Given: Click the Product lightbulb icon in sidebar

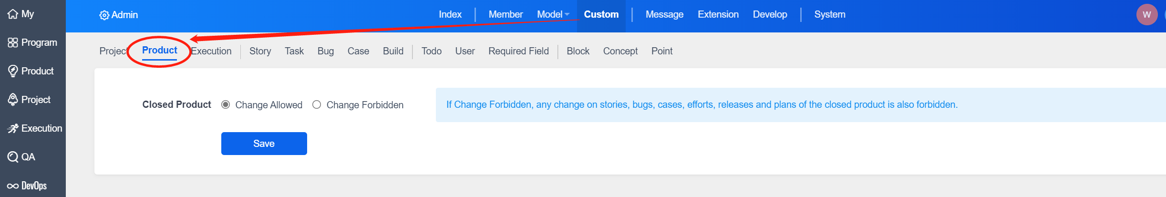Looking at the screenshot, I should (x=13, y=71).
